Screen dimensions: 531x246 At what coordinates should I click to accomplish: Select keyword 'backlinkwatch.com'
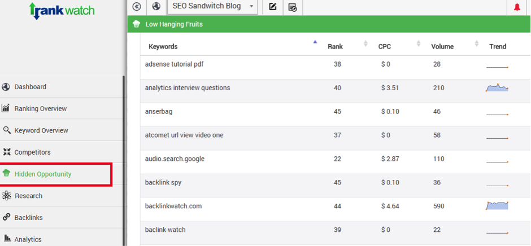tap(173, 206)
